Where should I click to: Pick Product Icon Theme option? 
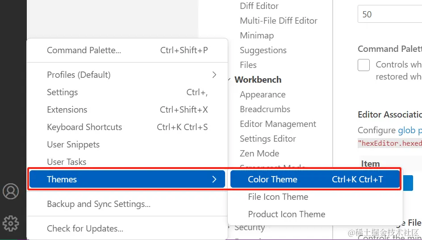286,214
